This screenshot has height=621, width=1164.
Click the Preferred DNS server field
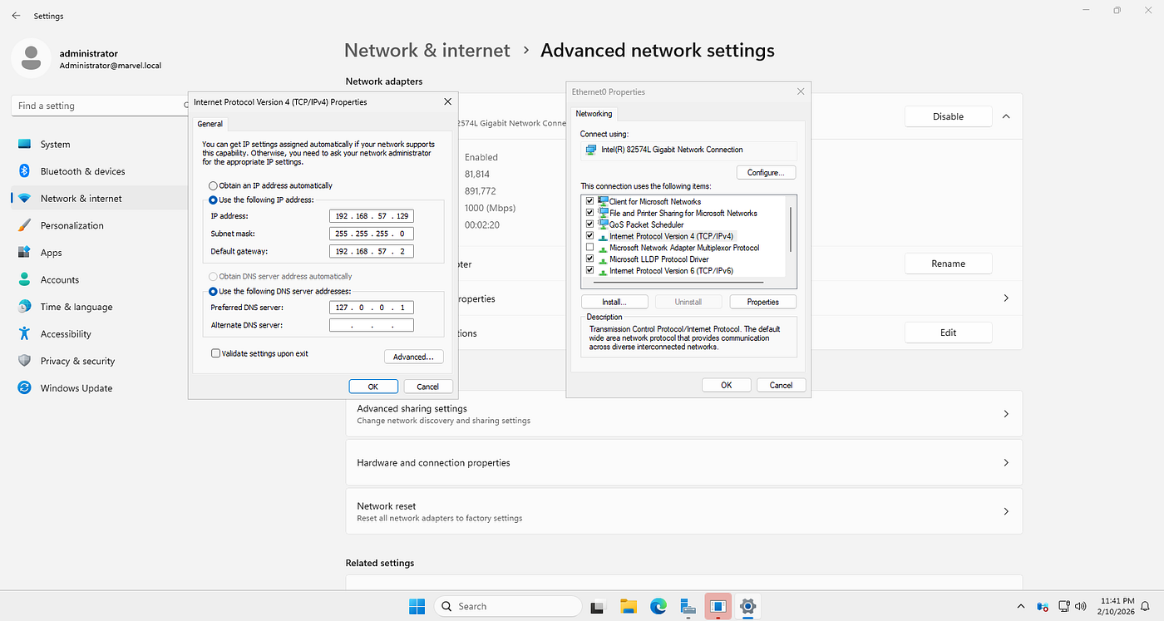point(372,308)
